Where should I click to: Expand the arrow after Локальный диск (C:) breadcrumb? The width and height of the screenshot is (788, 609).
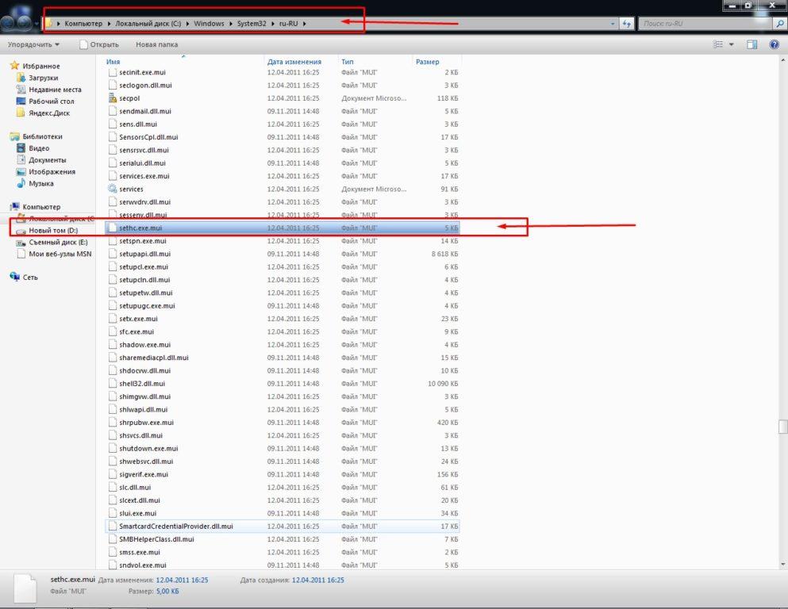(x=187, y=24)
